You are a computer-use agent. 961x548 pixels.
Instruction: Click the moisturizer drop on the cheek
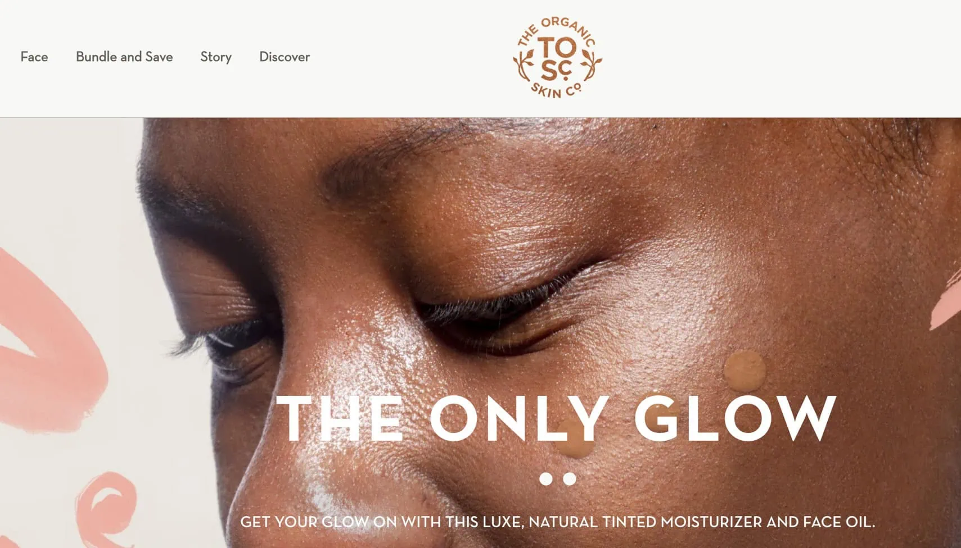coord(745,370)
